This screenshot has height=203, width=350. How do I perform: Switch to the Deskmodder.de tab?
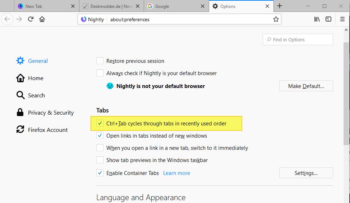(112, 6)
